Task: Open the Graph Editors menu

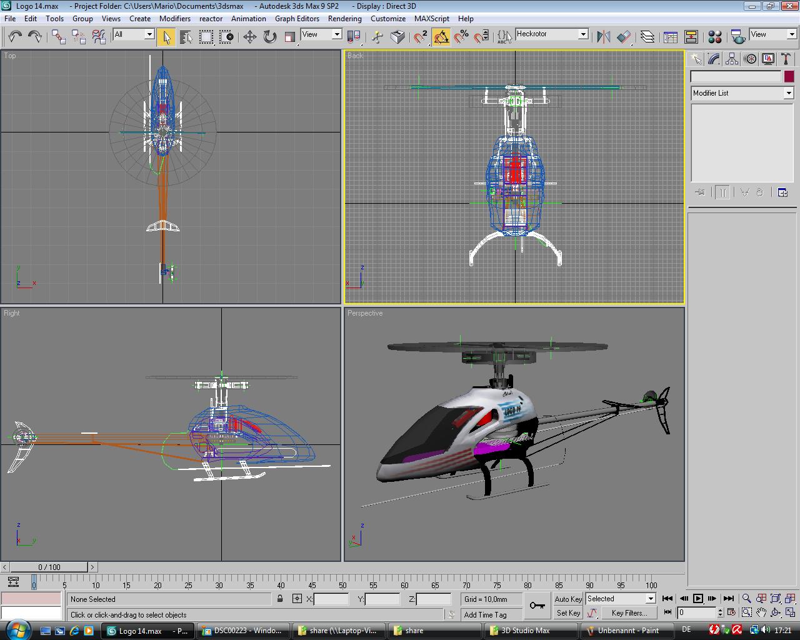Action: 297,19
